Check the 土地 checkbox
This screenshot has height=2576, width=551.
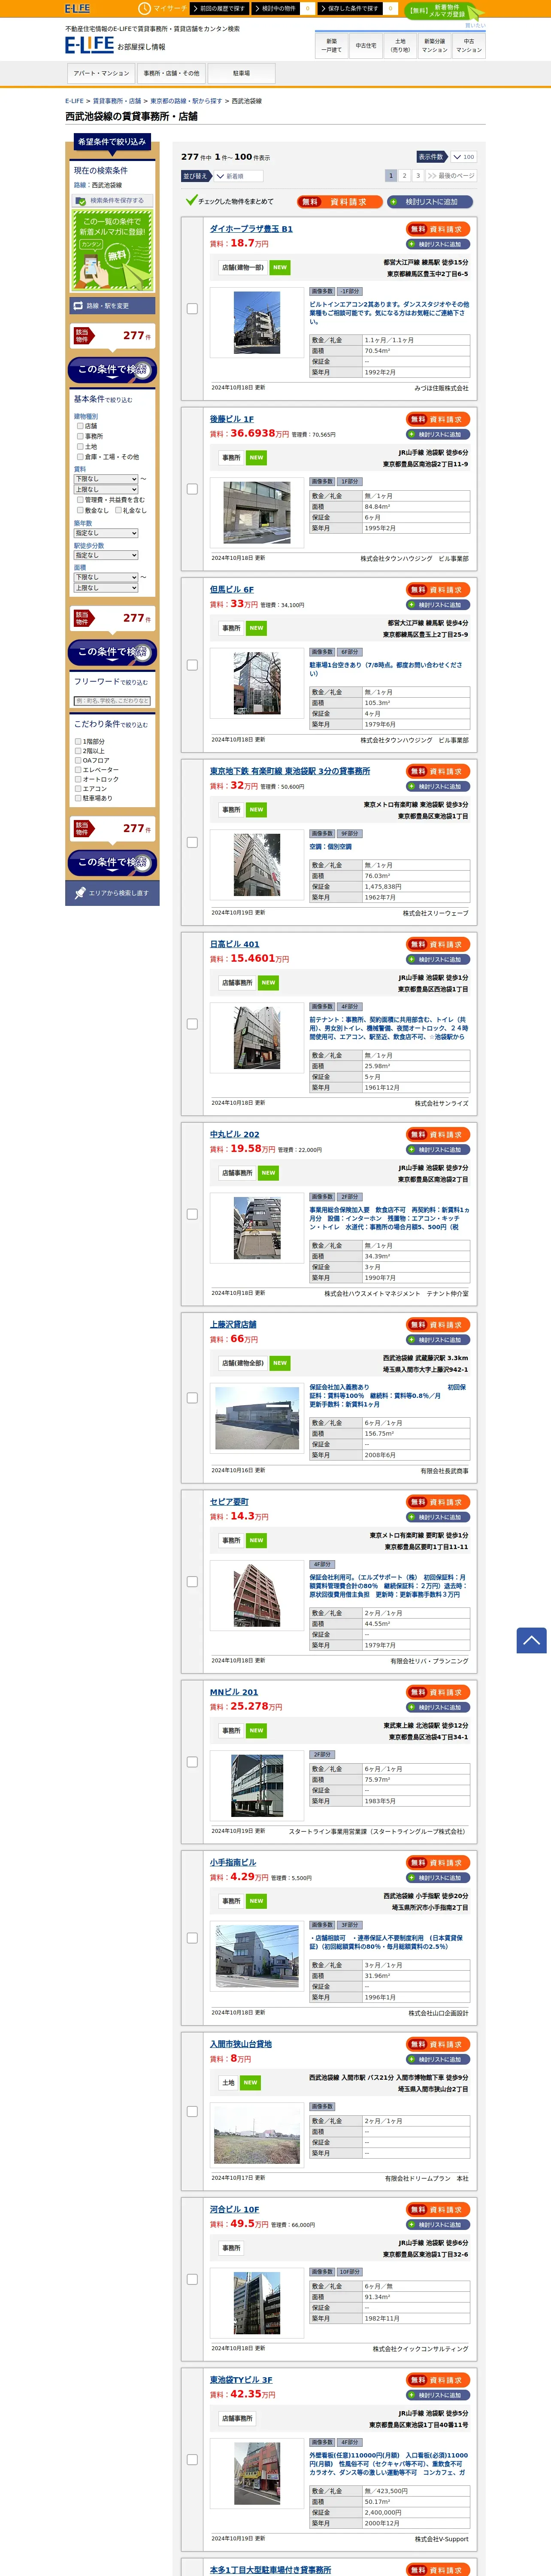[80, 446]
